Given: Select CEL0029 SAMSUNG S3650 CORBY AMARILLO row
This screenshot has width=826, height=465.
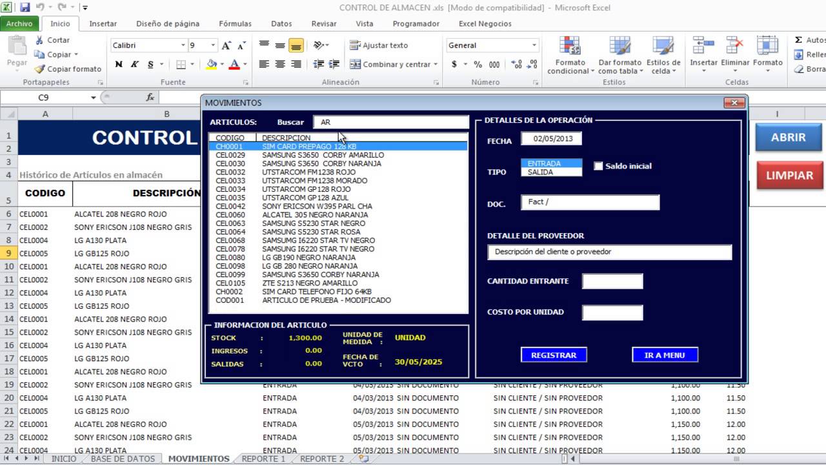Looking at the screenshot, I should tap(337, 155).
